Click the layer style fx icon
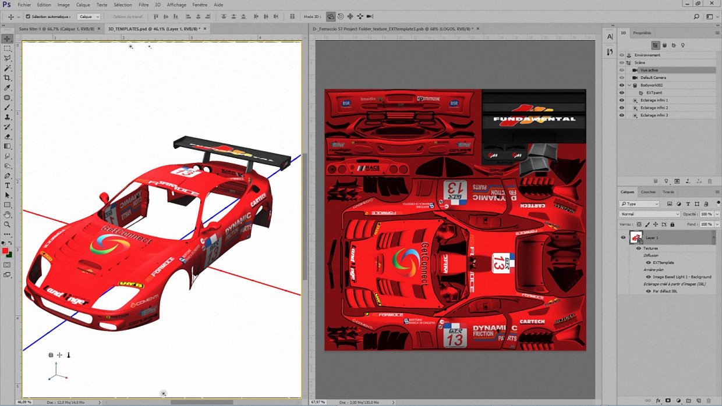 click(659, 400)
